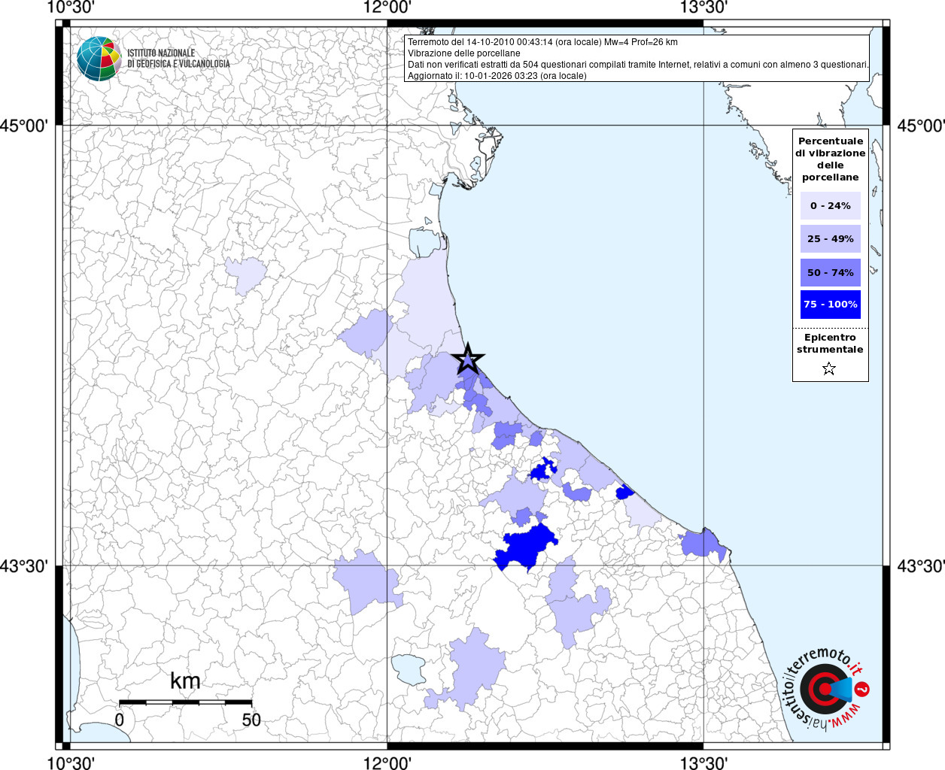Select the 25 - 49% legend swatch
Viewport: 945px width, 770px height.
[830, 238]
